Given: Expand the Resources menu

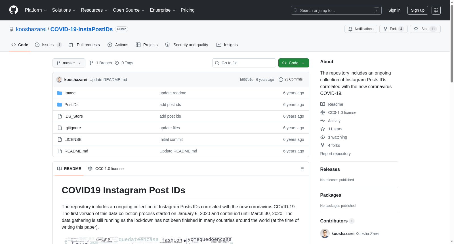Looking at the screenshot, I should pos(94,10).
